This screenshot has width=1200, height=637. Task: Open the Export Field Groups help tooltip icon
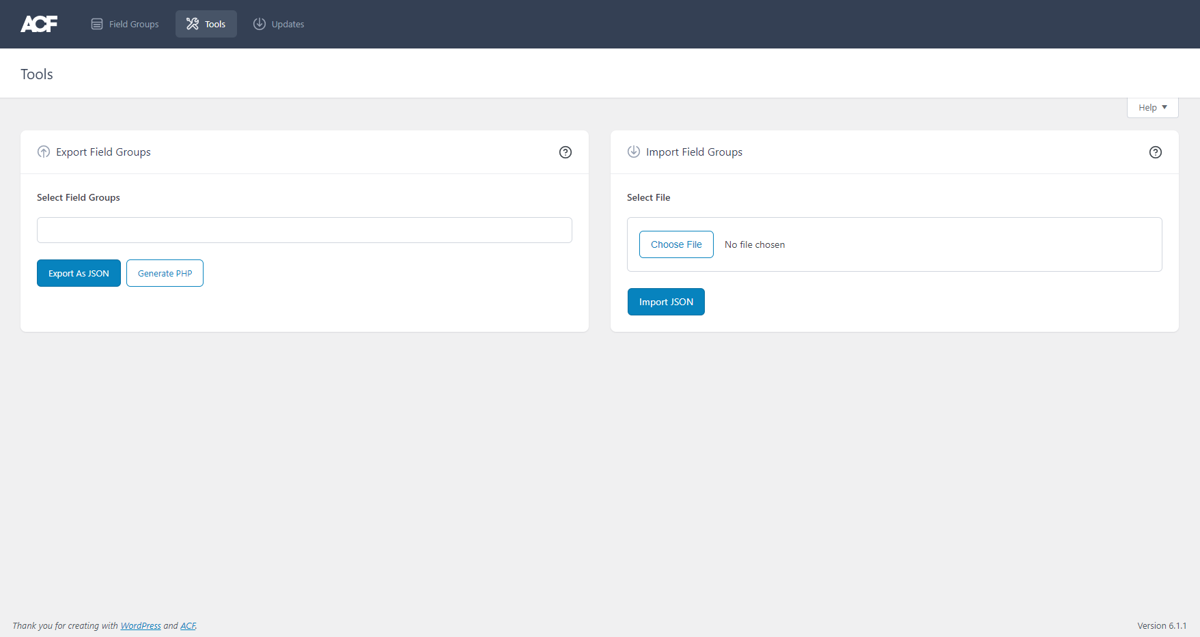point(566,152)
